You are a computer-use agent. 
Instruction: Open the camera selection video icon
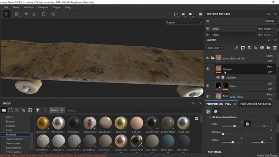pos(191,14)
